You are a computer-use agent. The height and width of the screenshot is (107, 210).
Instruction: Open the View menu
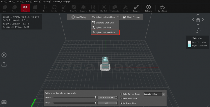click(29, 2)
